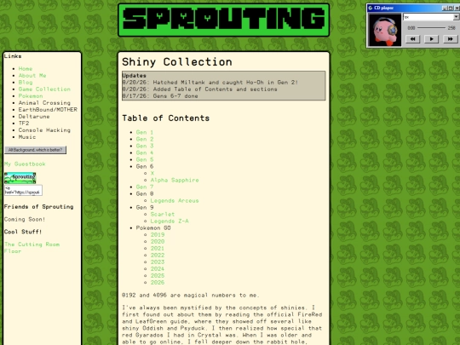Jump to Gen 2 section

click(x=145, y=140)
